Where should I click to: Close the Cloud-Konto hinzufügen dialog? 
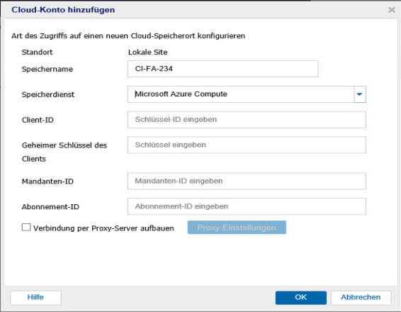click(x=391, y=10)
